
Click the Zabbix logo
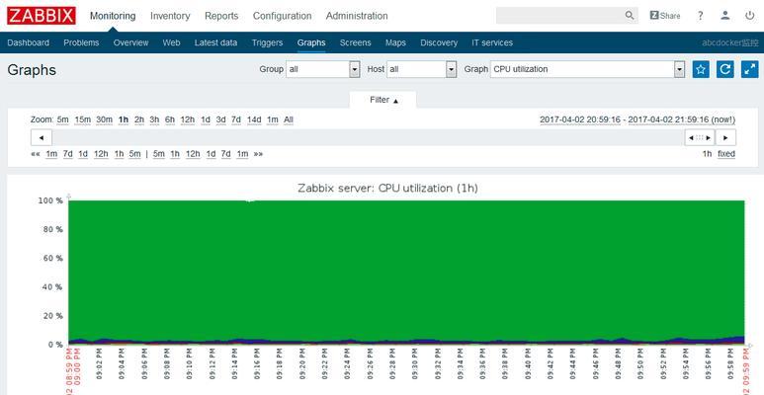point(42,16)
